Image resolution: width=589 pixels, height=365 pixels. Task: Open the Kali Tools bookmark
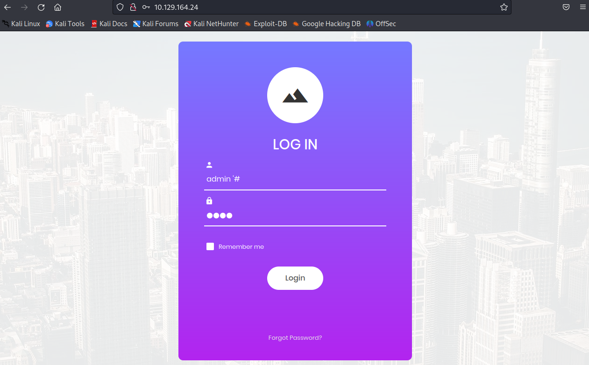point(65,24)
